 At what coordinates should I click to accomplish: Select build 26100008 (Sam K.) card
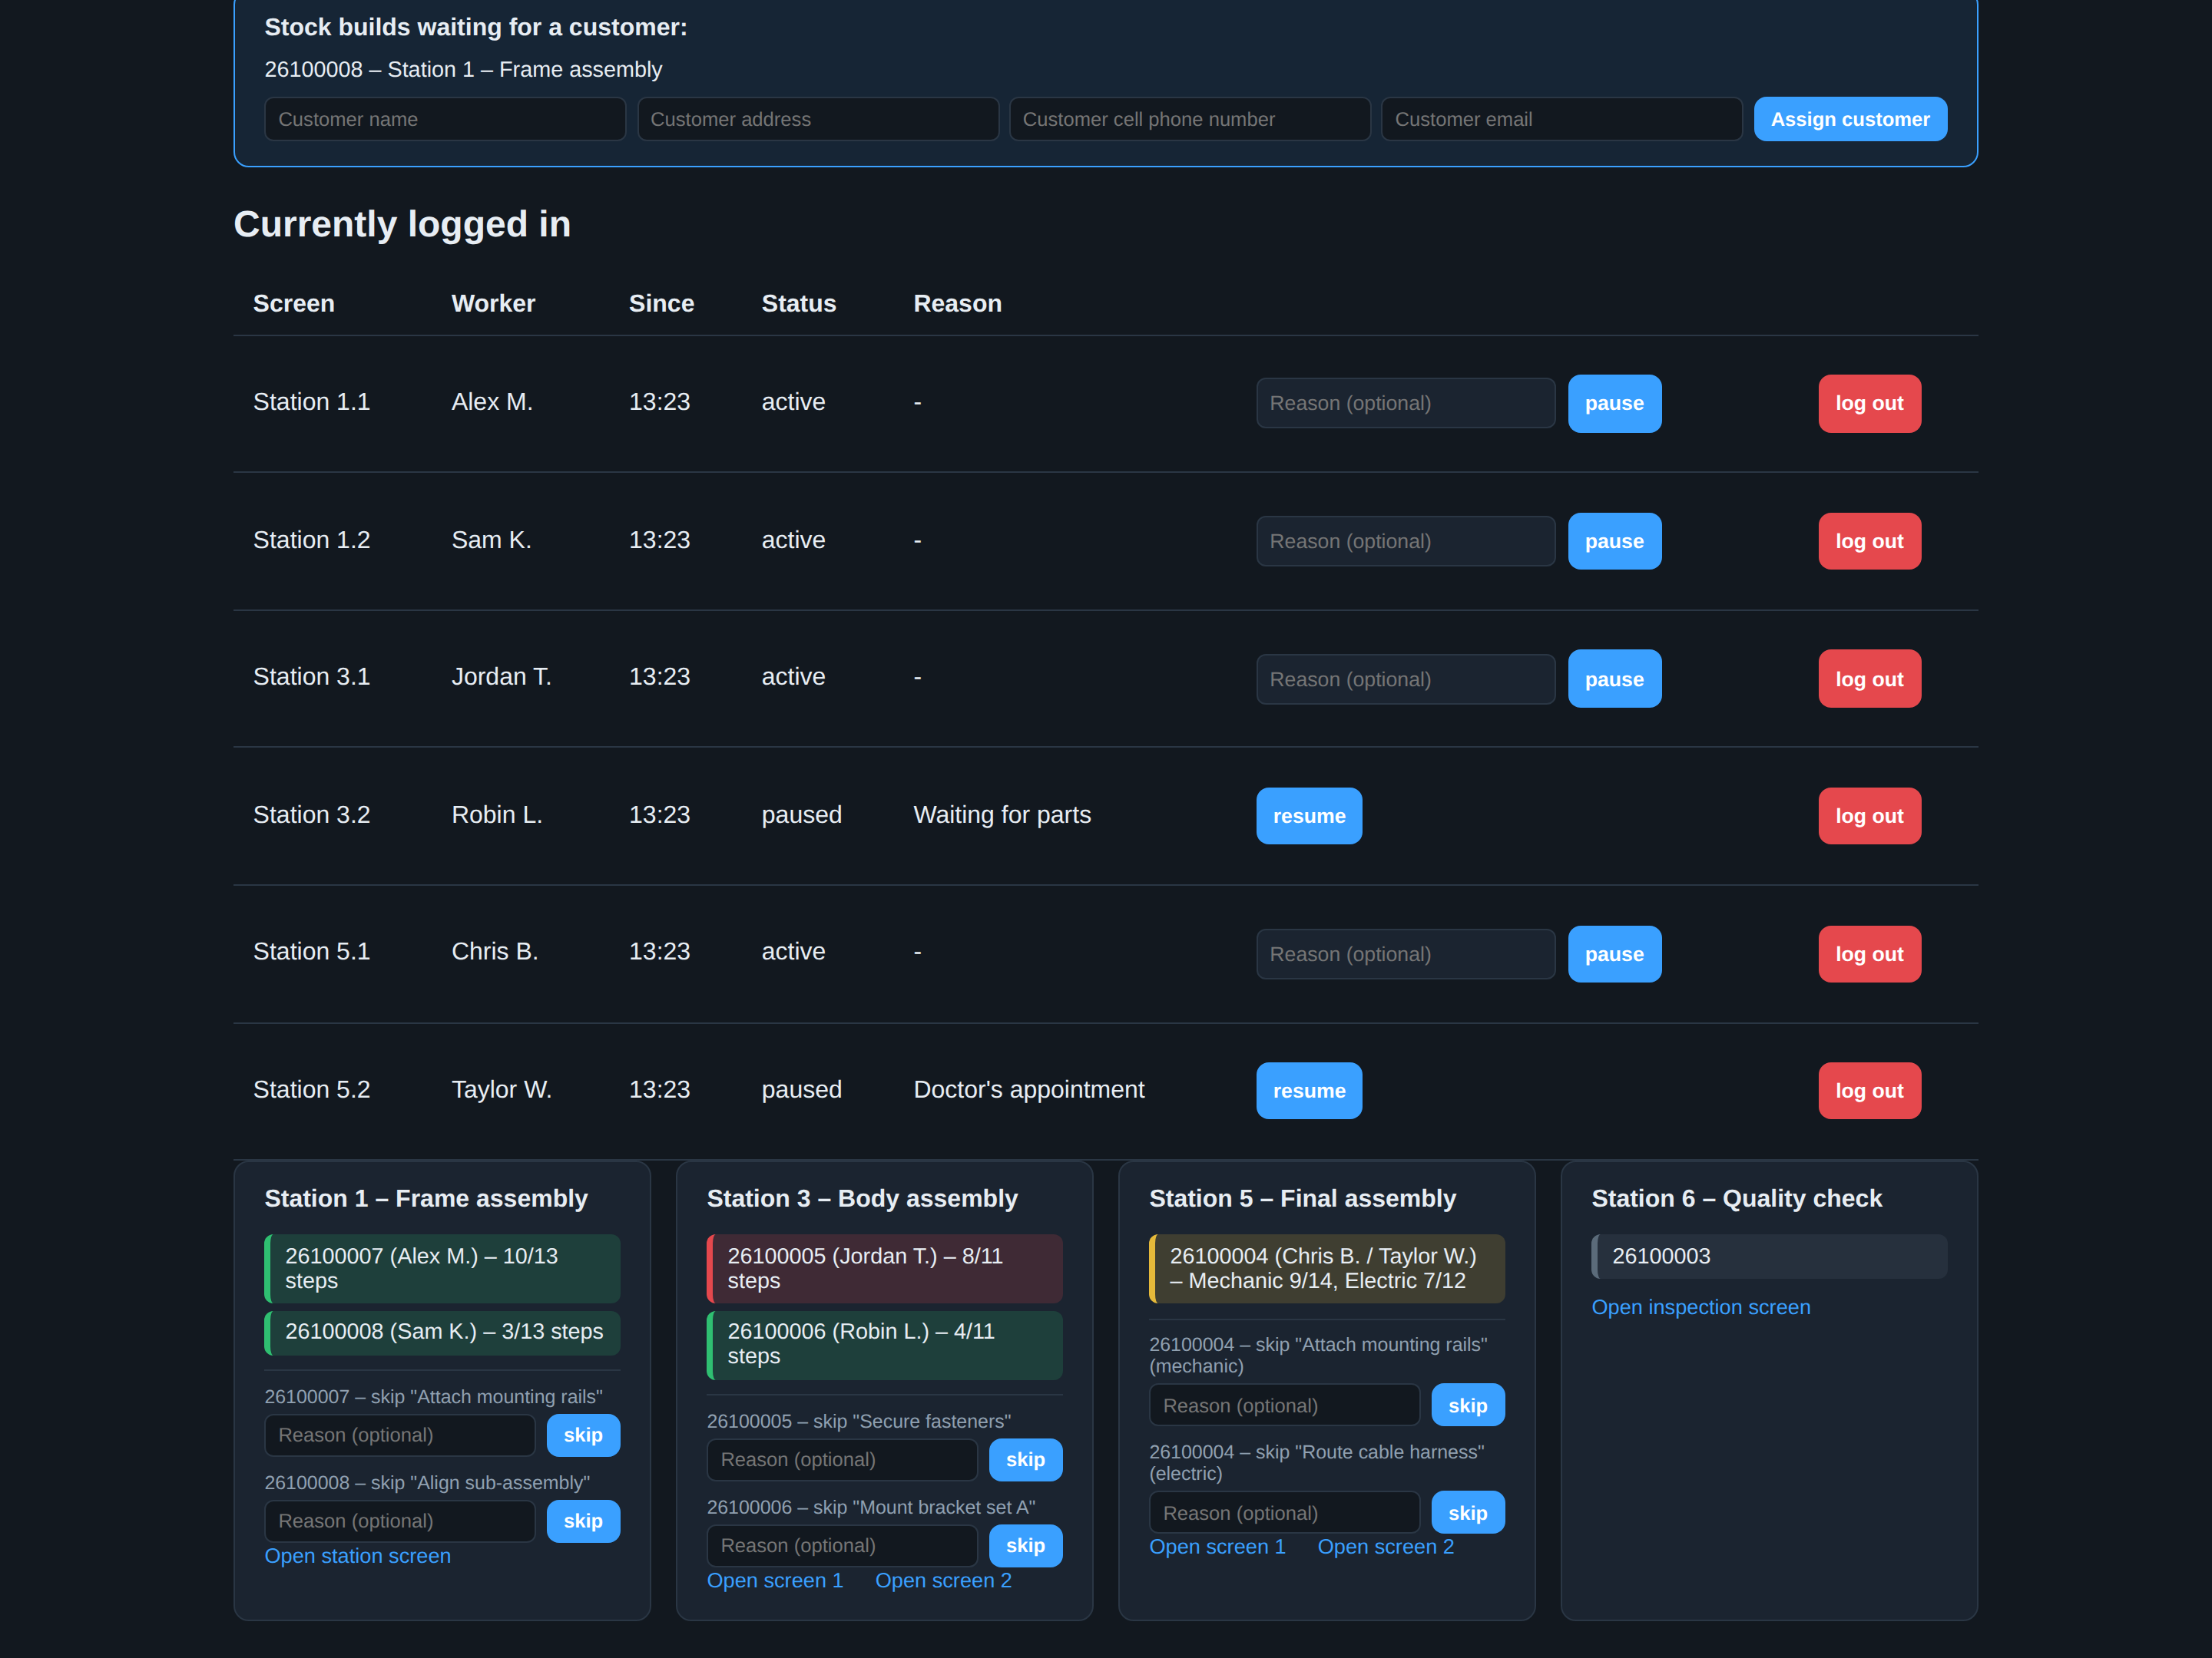click(442, 1333)
